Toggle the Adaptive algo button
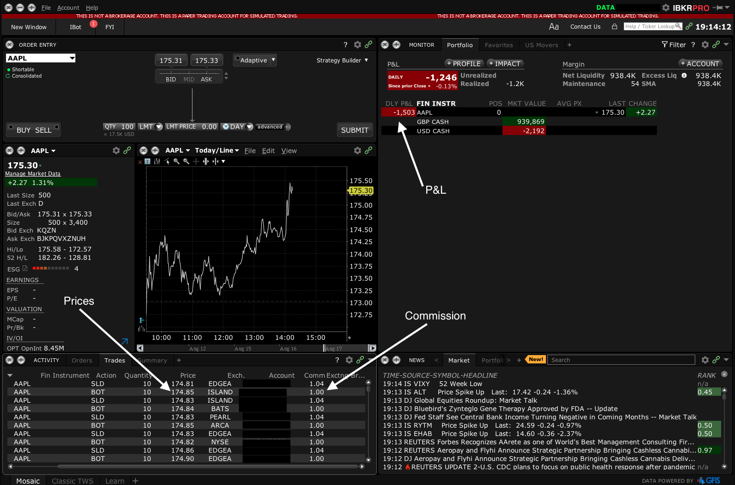 [251, 60]
